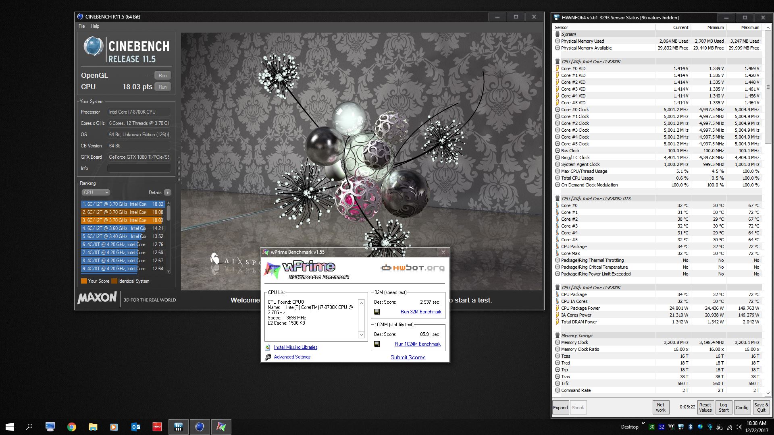Open the CPU dropdown in the Ranking panel
Image resolution: width=774 pixels, height=435 pixels.
click(96, 193)
